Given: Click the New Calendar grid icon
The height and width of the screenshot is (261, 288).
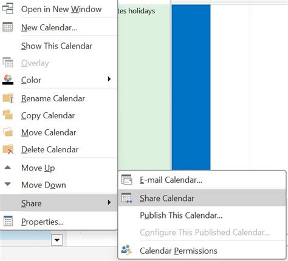Looking at the screenshot, I should pos(8,27).
